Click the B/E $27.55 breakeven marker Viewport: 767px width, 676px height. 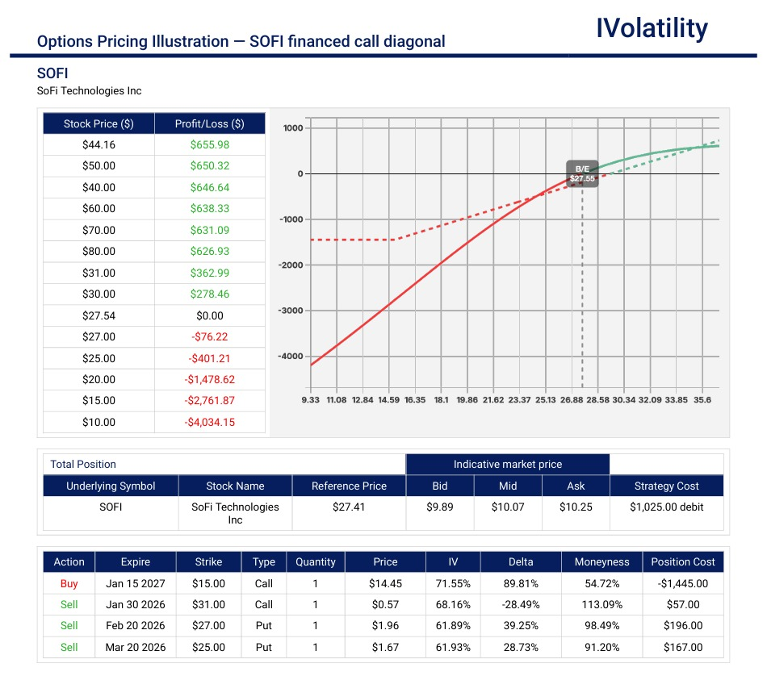point(582,173)
